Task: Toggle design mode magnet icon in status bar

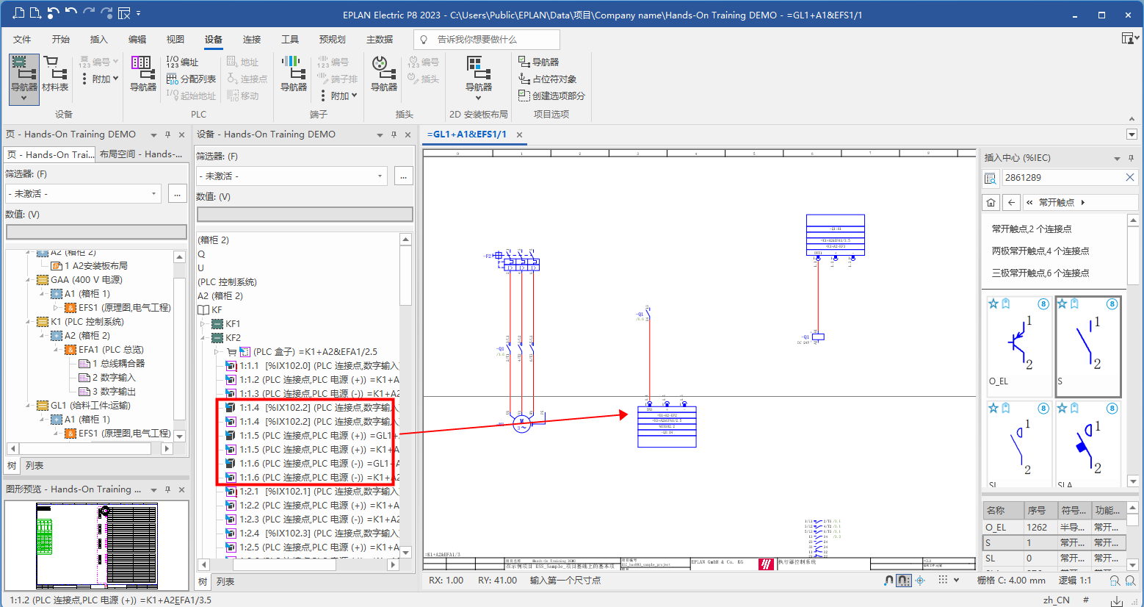Action: (888, 581)
